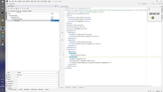
Task: Click the Debug icon in top toolbar
Action: [x=152, y=4]
